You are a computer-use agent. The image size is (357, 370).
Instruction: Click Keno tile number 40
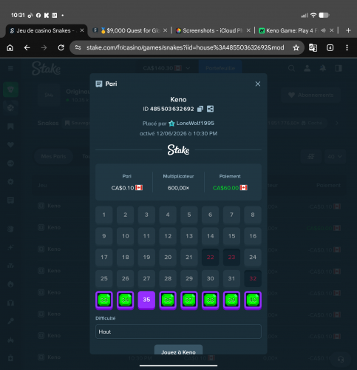click(x=253, y=300)
